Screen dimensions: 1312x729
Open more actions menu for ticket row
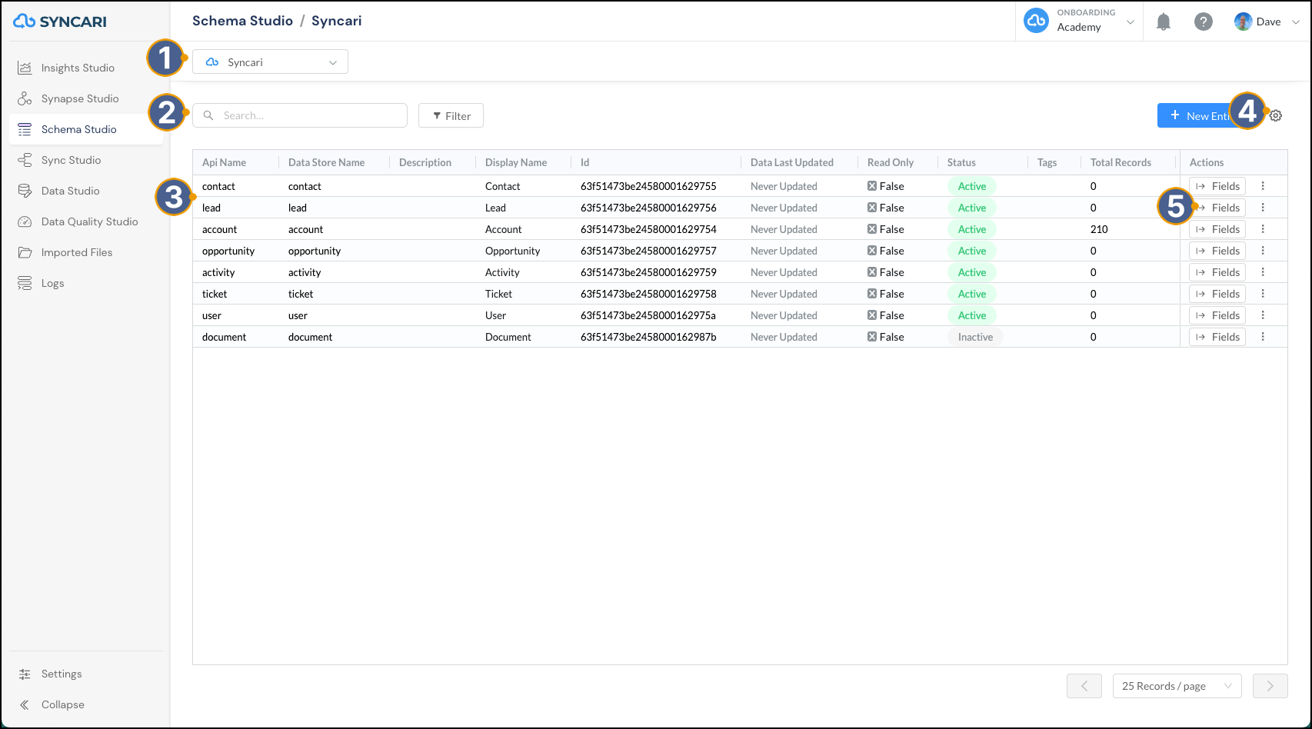pyautogui.click(x=1263, y=294)
